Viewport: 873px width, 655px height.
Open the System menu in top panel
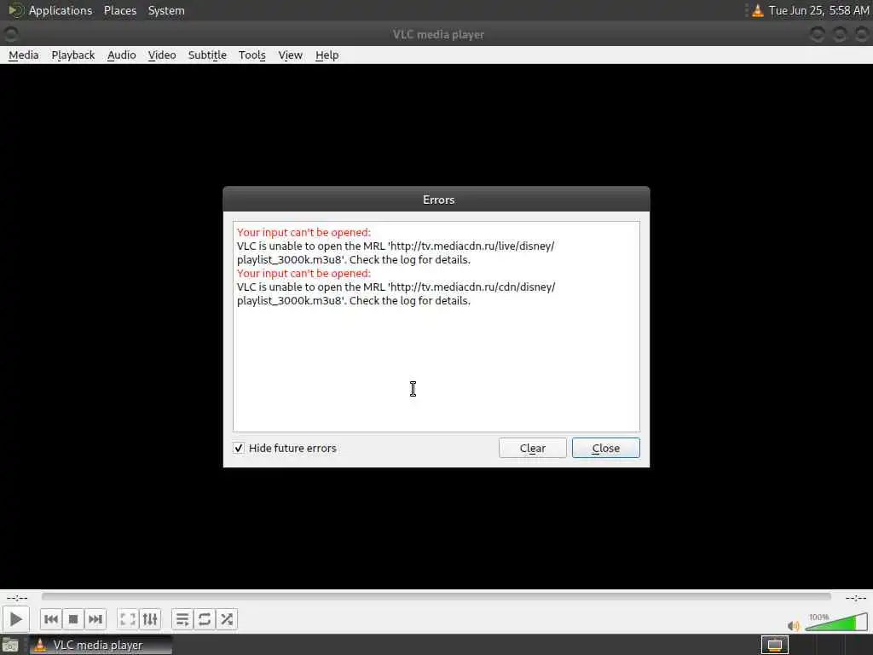pyautogui.click(x=166, y=10)
